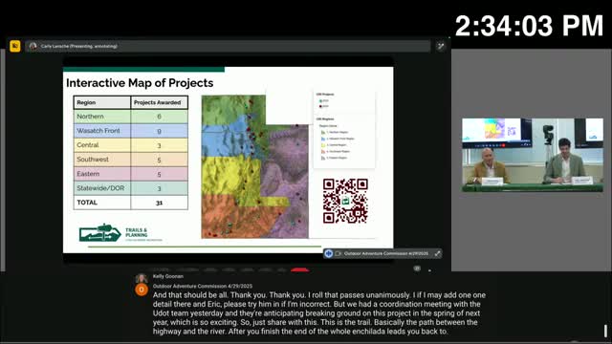Click camera icon beside Outdoor Adventure Commission label

(x=338, y=253)
